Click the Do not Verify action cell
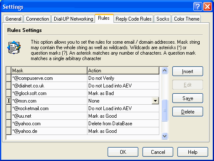The image size is (214, 161). [123, 78]
